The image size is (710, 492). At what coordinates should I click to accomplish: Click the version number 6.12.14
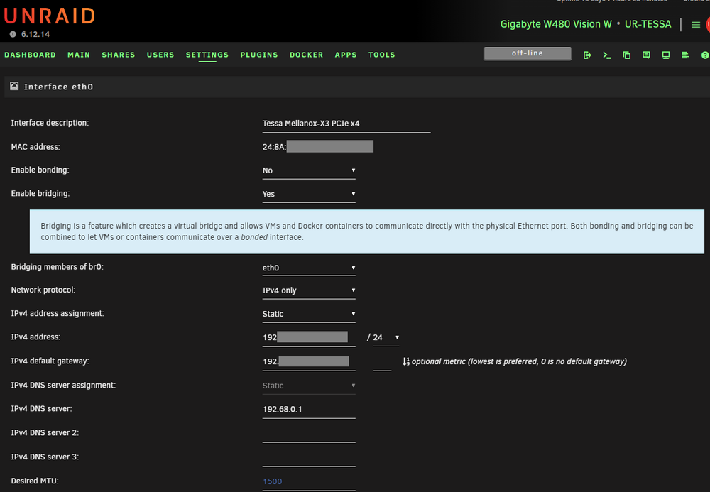(35, 34)
